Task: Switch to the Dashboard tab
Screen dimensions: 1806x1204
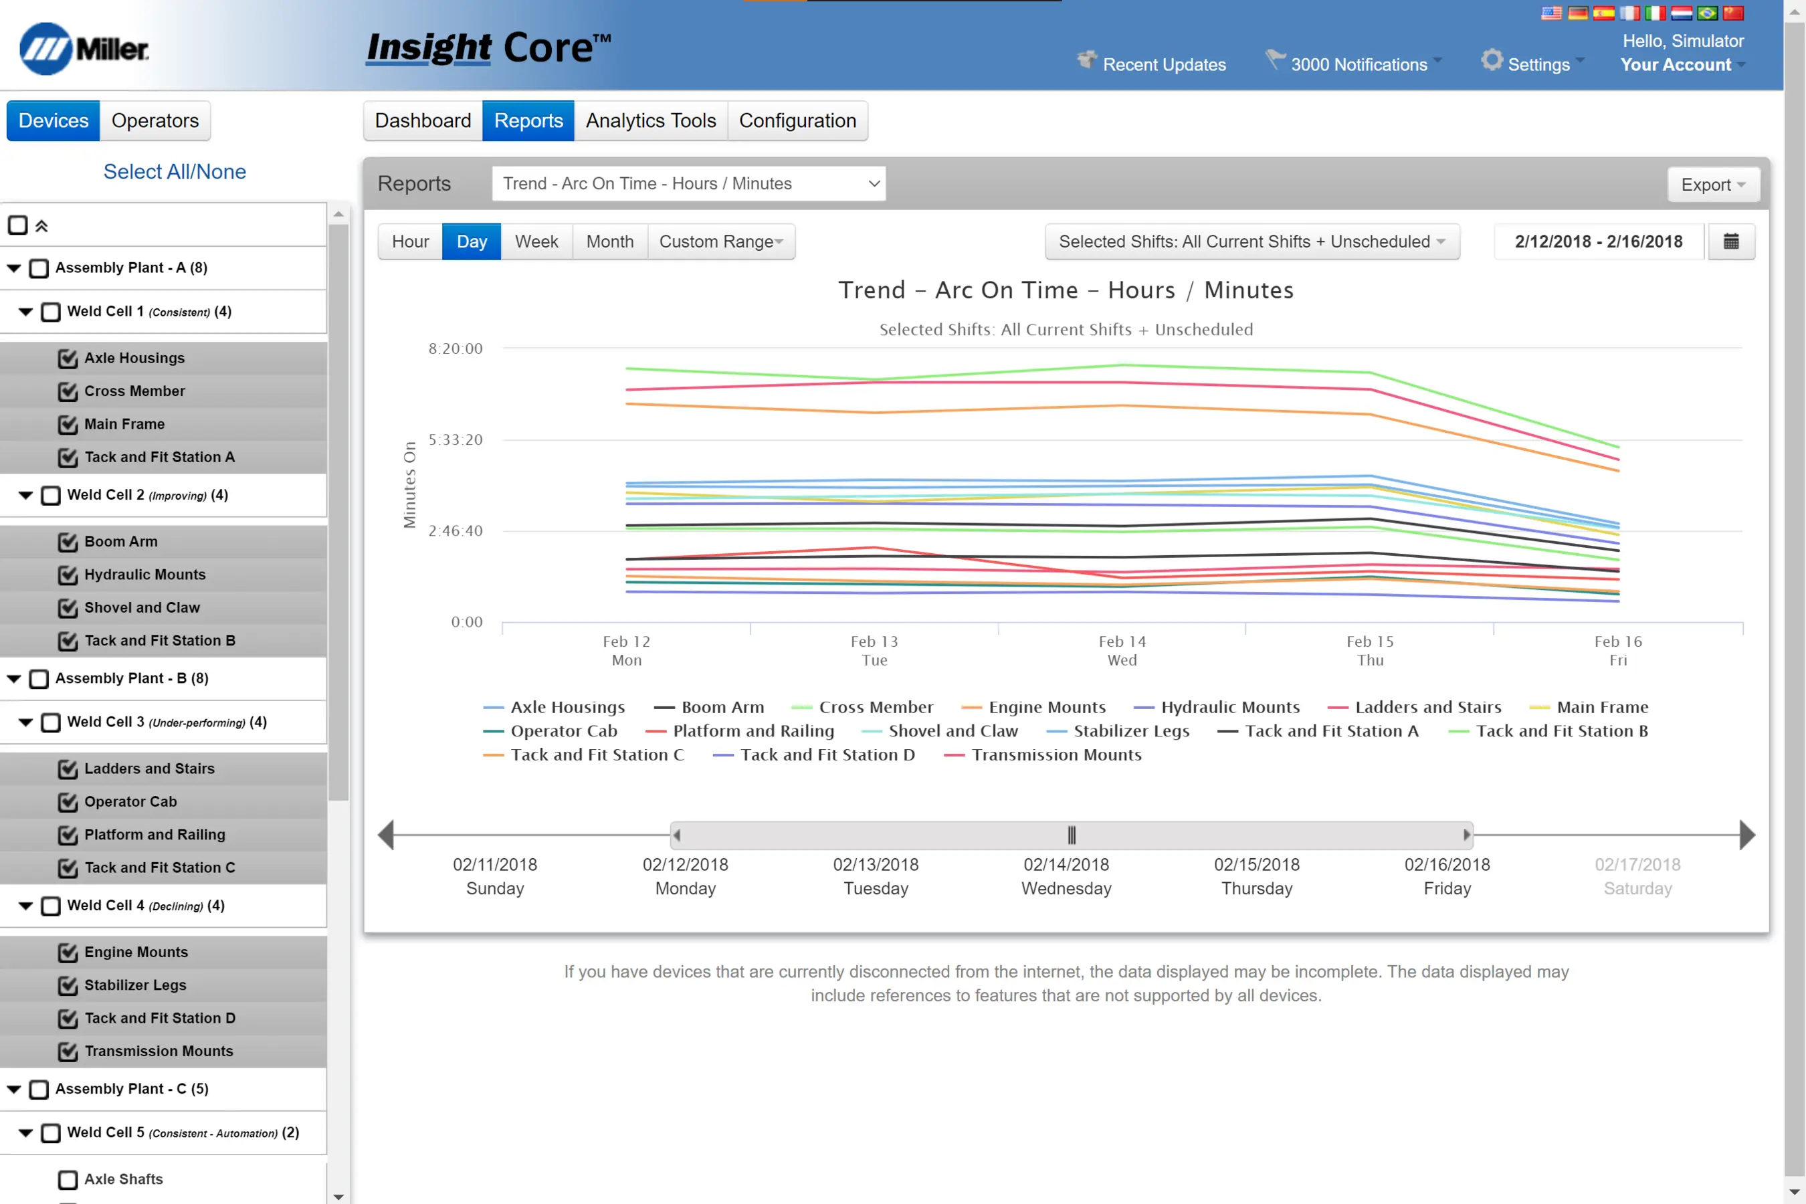Action: (x=423, y=120)
